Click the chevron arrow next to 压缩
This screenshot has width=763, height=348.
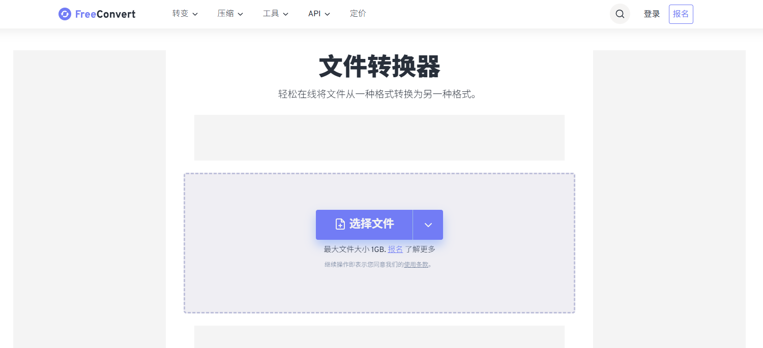tap(241, 14)
